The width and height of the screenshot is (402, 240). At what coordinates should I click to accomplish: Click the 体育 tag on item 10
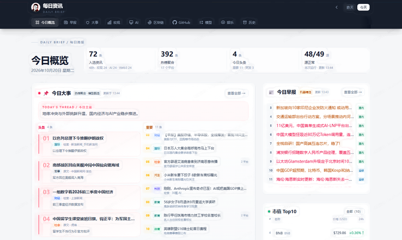pos(157,229)
